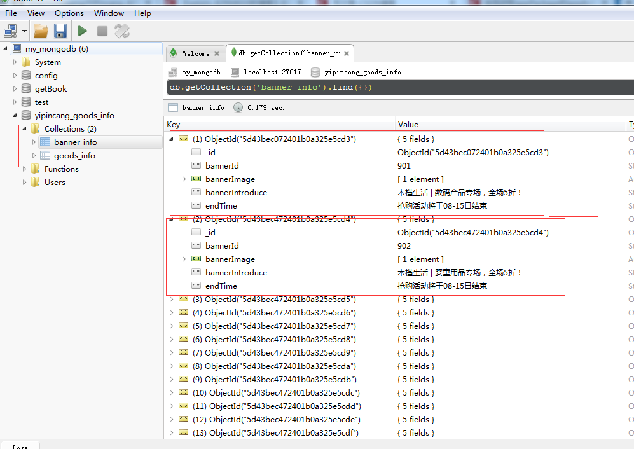This screenshot has height=449, width=634.
Task: Expand document (4) ObjectId ending 5cd6
Action: [172, 312]
